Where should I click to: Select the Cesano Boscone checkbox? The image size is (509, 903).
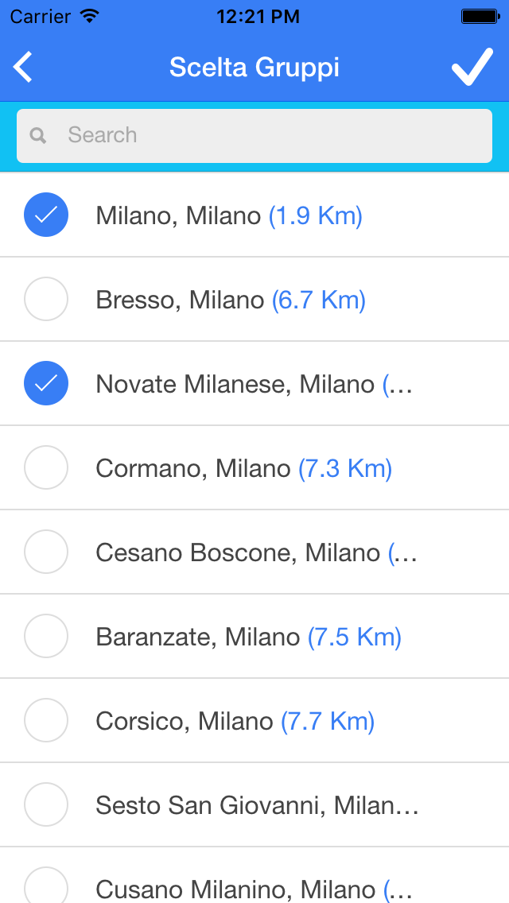point(46,552)
